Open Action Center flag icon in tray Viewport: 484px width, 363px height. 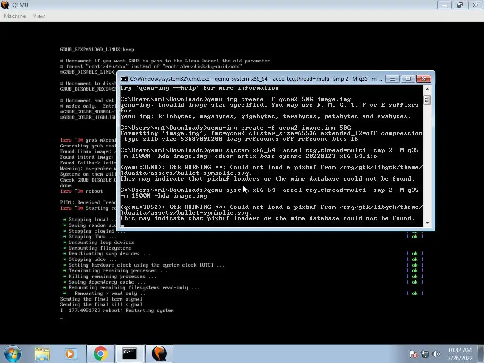tap(414, 354)
